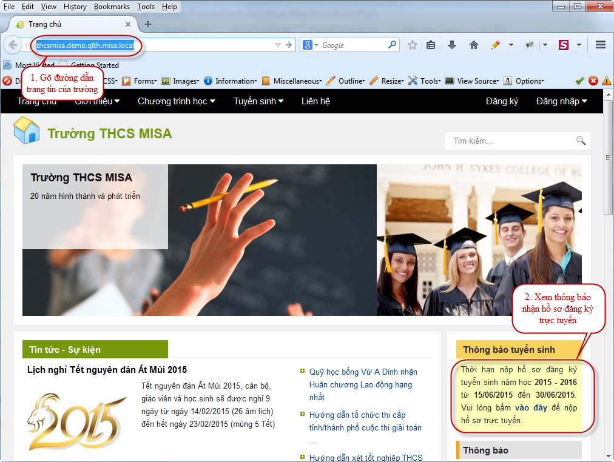Open the Options developer toolbar menu
Image resolution: width=614 pixels, height=462 pixels.
524,81
